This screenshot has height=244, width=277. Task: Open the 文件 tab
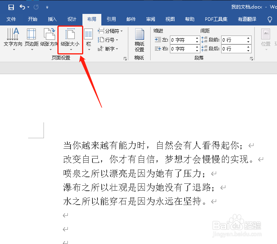tap(11, 19)
